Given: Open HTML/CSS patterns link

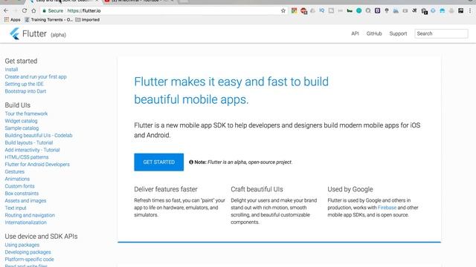Looking at the screenshot, I should pos(27,157).
